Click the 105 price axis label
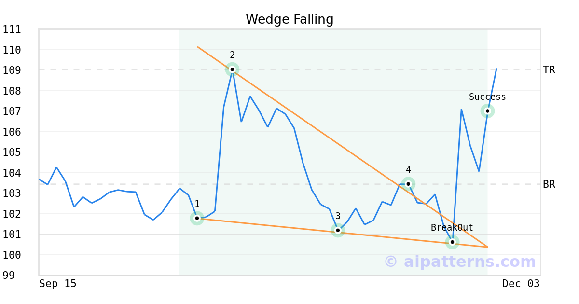579x304 pixels. (x=12, y=152)
